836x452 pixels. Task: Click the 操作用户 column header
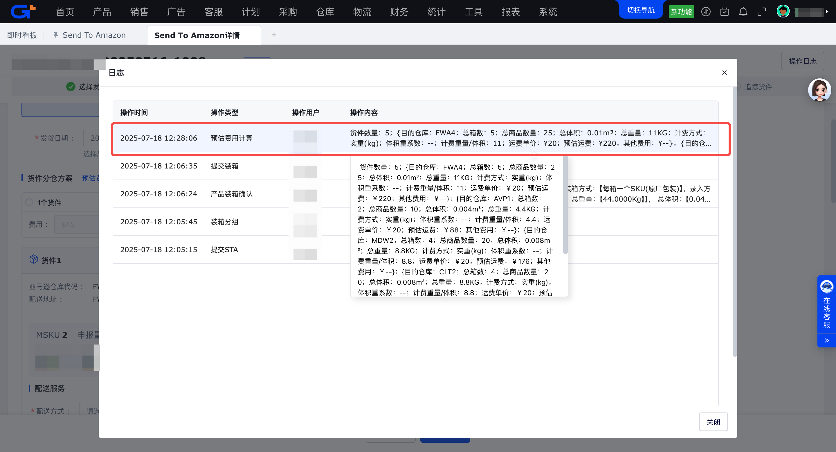pyautogui.click(x=306, y=112)
